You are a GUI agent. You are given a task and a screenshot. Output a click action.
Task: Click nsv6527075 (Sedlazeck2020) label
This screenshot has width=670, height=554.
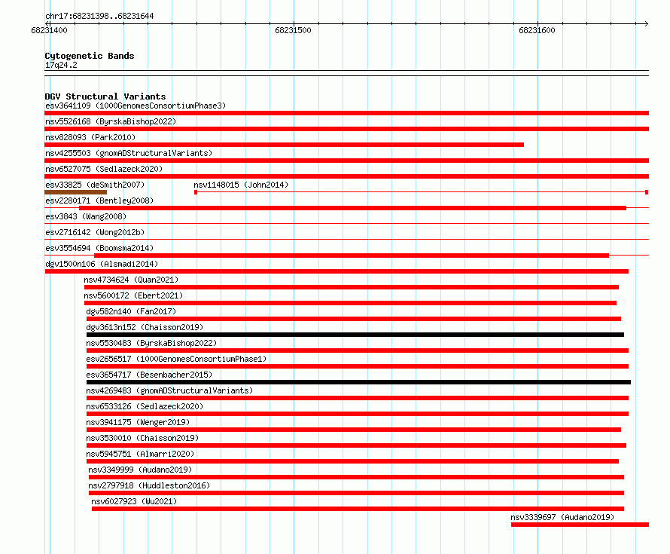pos(104,169)
